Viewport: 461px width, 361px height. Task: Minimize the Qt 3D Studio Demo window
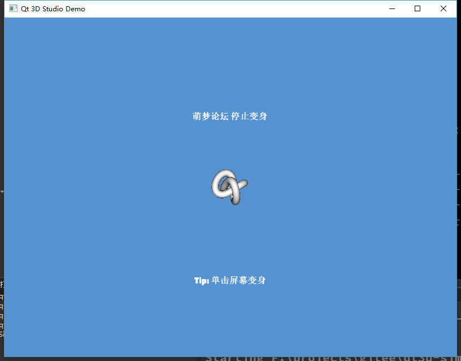[x=392, y=8]
